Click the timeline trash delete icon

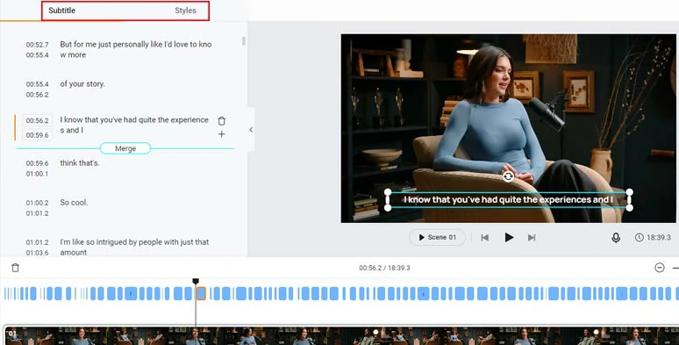[x=15, y=268]
